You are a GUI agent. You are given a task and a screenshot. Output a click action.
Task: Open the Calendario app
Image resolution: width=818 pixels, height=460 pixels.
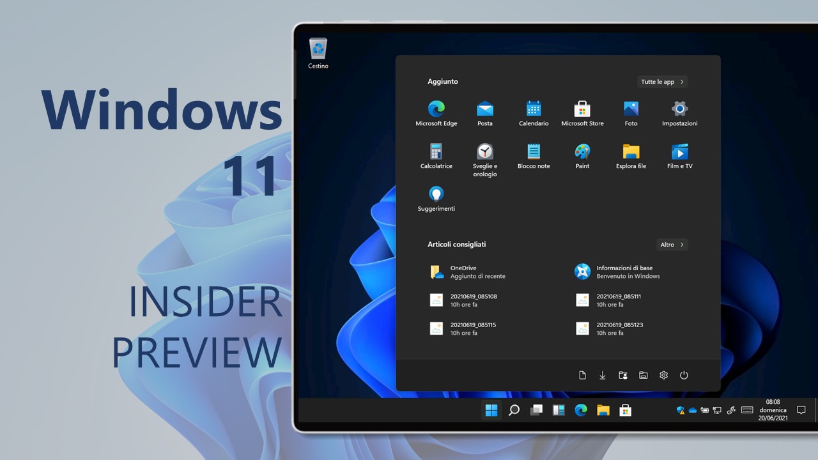(534, 109)
